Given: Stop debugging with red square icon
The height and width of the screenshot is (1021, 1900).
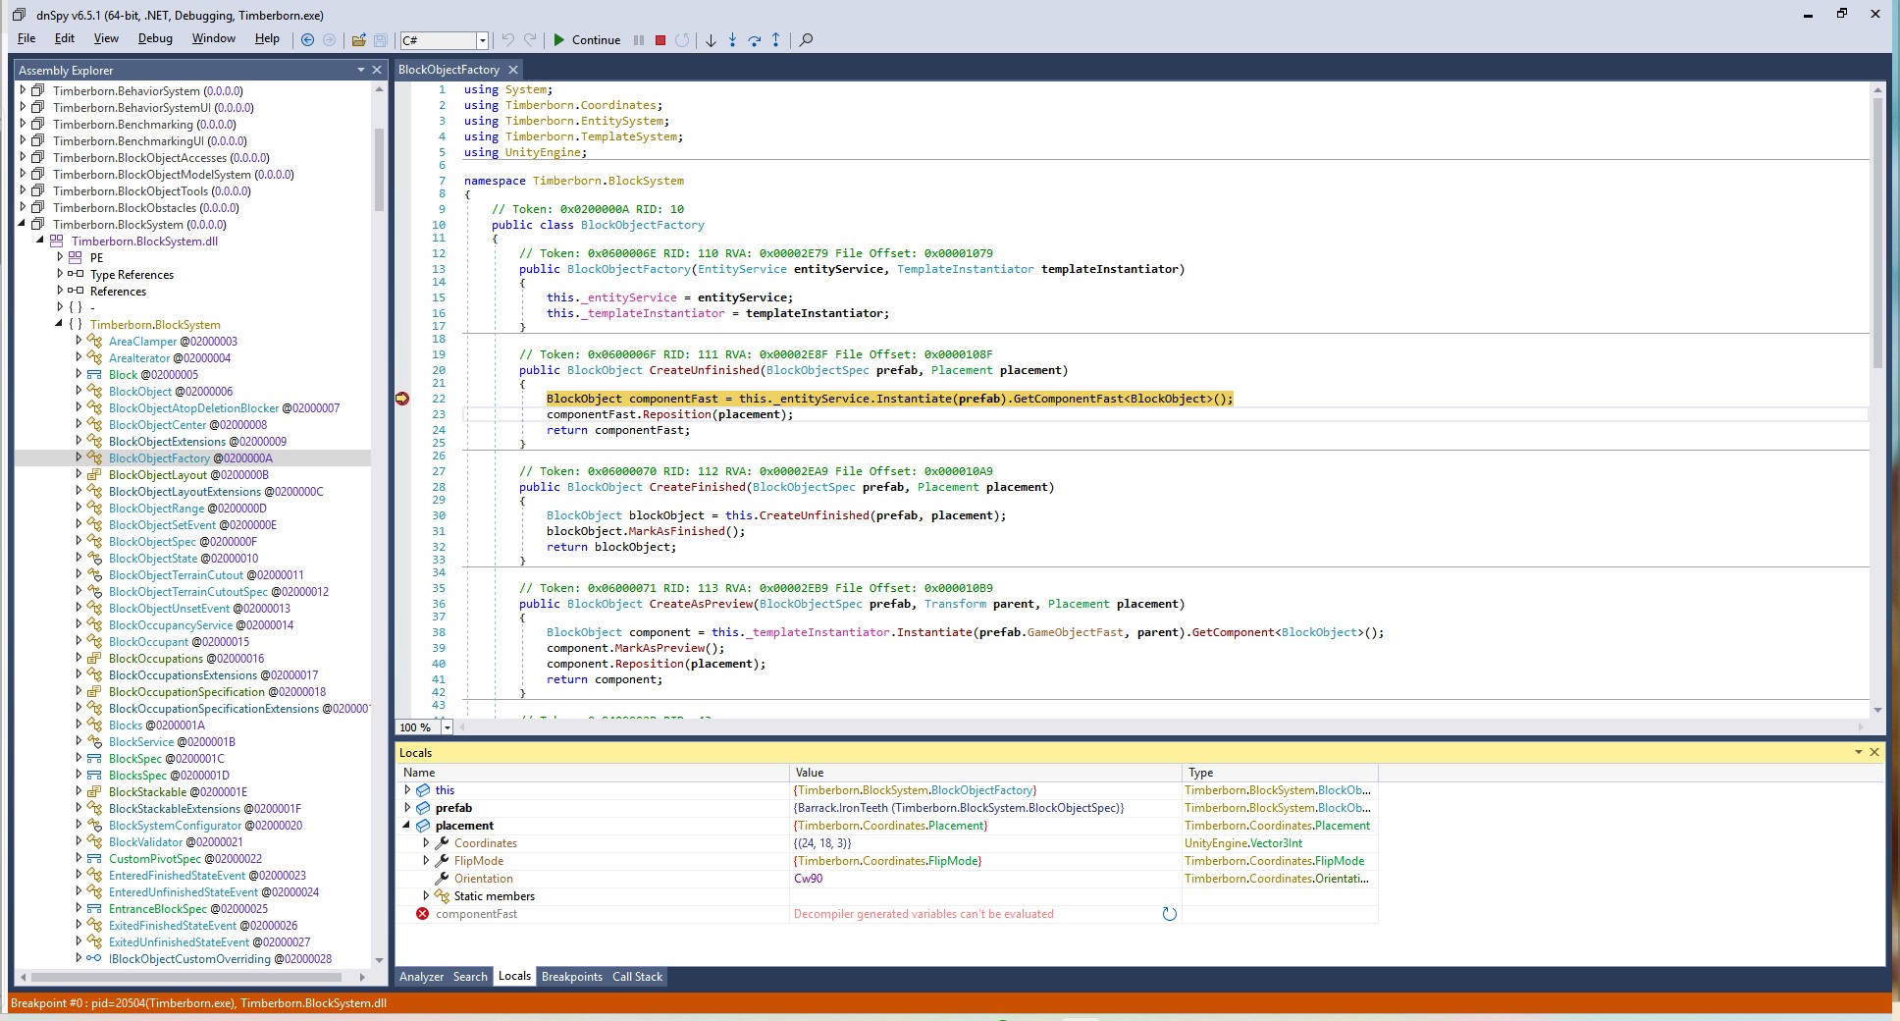Looking at the screenshot, I should coord(660,40).
